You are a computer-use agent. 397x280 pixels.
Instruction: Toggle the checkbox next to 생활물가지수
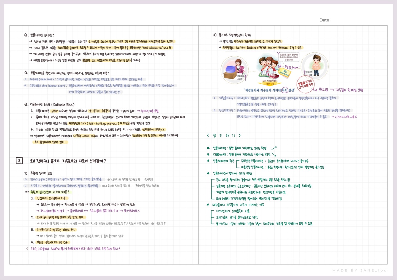tap(214, 98)
